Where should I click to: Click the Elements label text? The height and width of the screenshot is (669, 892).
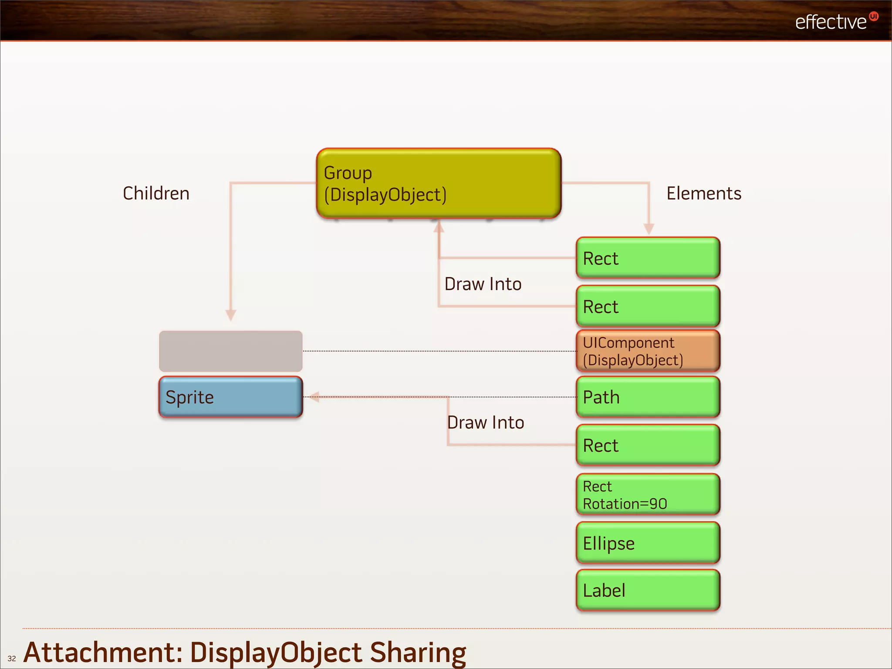click(x=703, y=193)
